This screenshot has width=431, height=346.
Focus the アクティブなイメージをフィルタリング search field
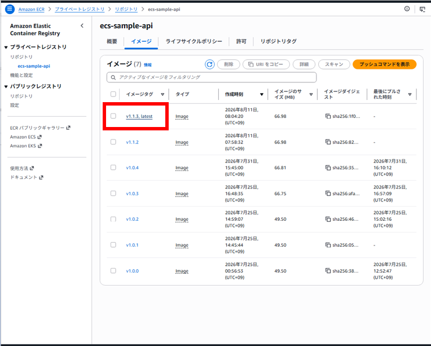click(x=212, y=77)
